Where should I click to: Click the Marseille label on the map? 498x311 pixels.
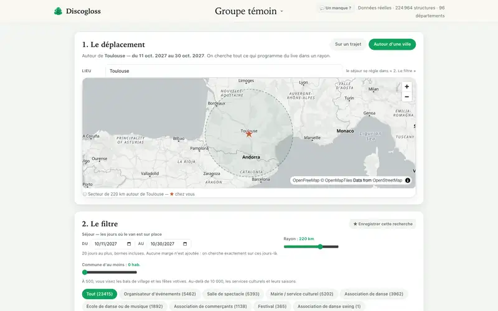point(312,137)
